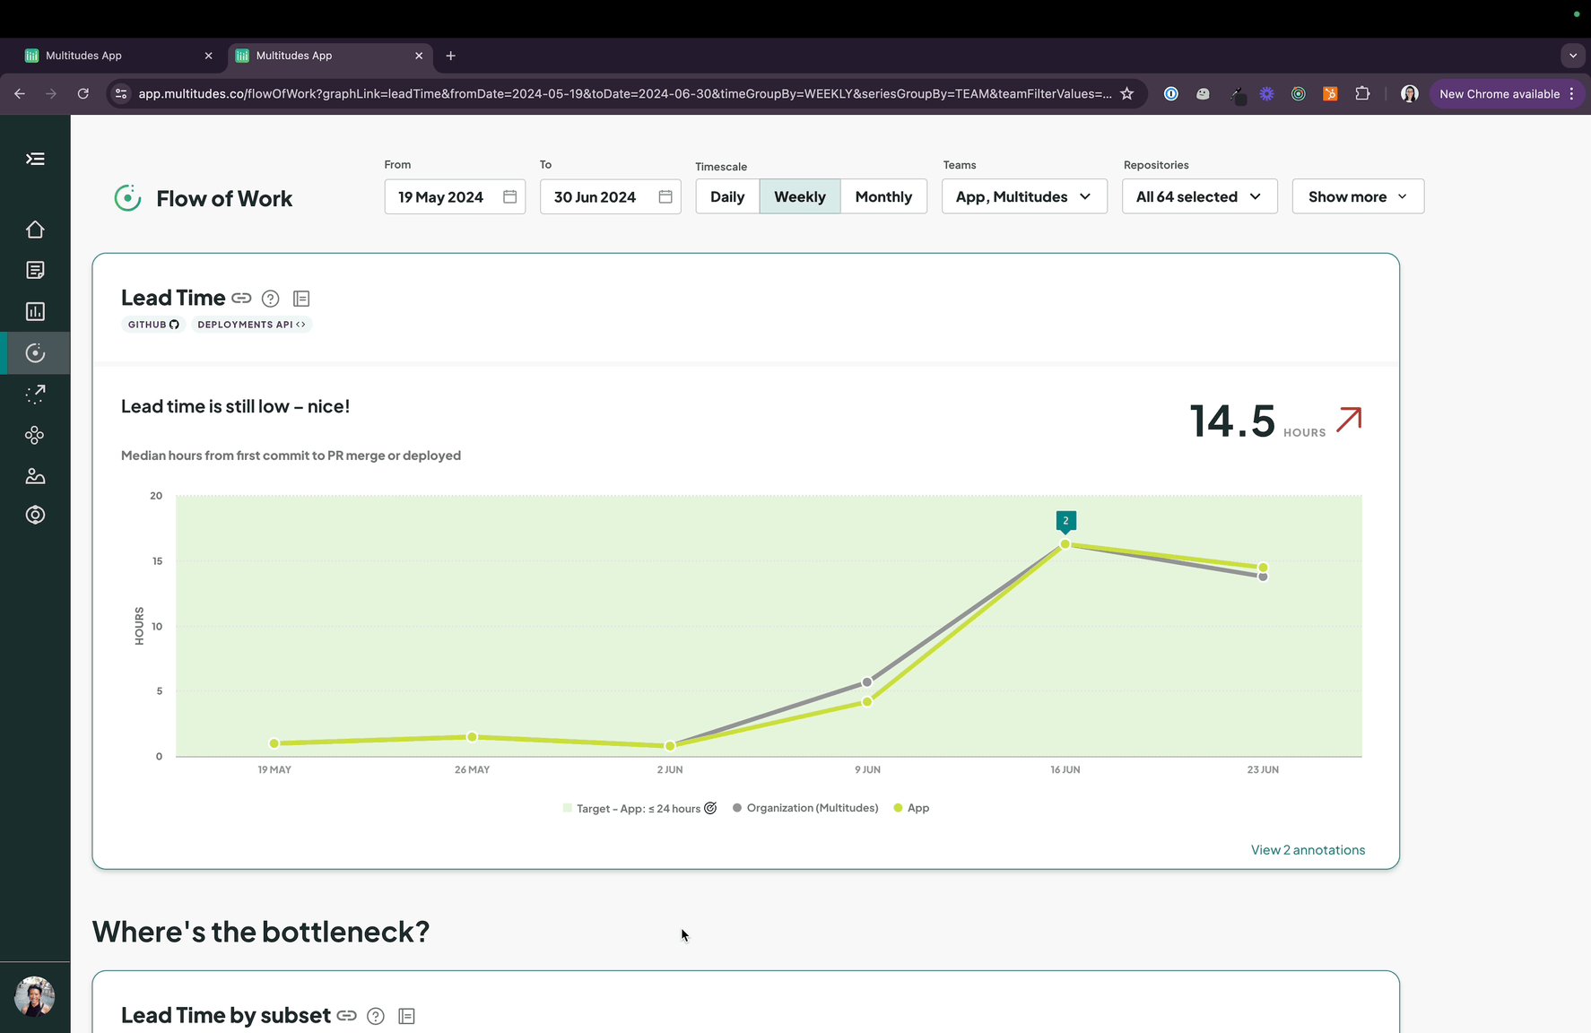Open the goals target sidebar icon
Viewport: 1591px width, 1033px height.
(x=35, y=514)
